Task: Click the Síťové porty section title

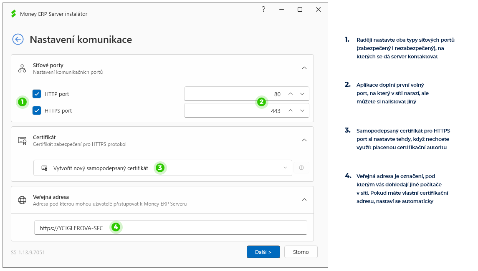Action: click(48, 65)
